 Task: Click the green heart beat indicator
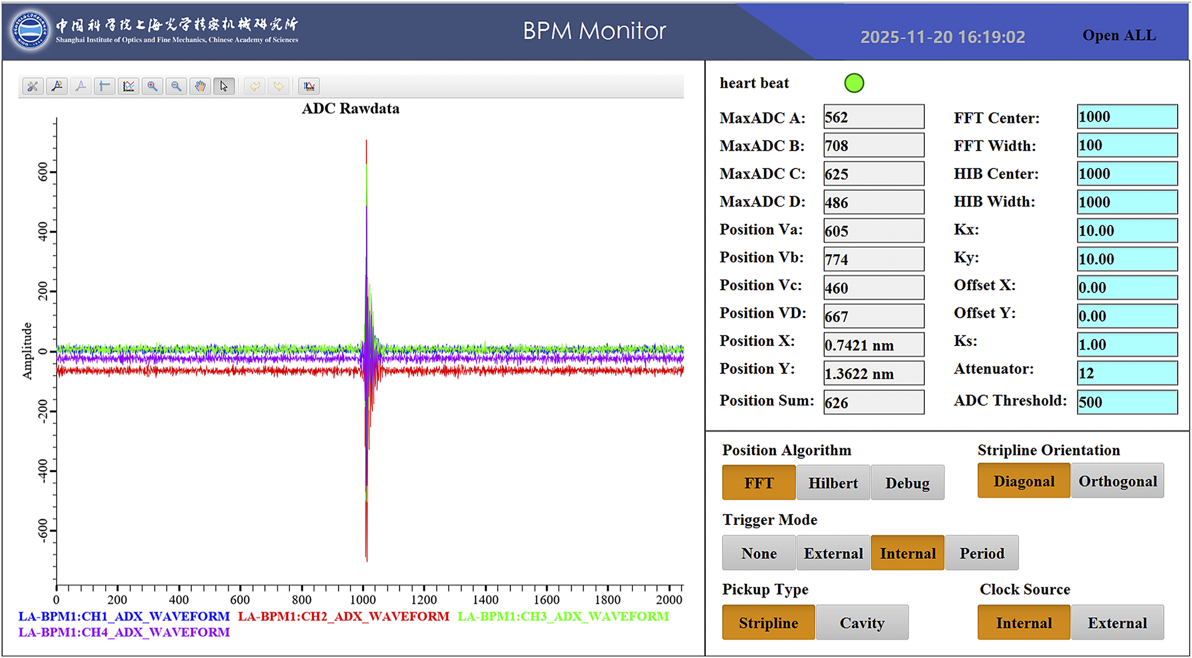click(x=854, y=83)
